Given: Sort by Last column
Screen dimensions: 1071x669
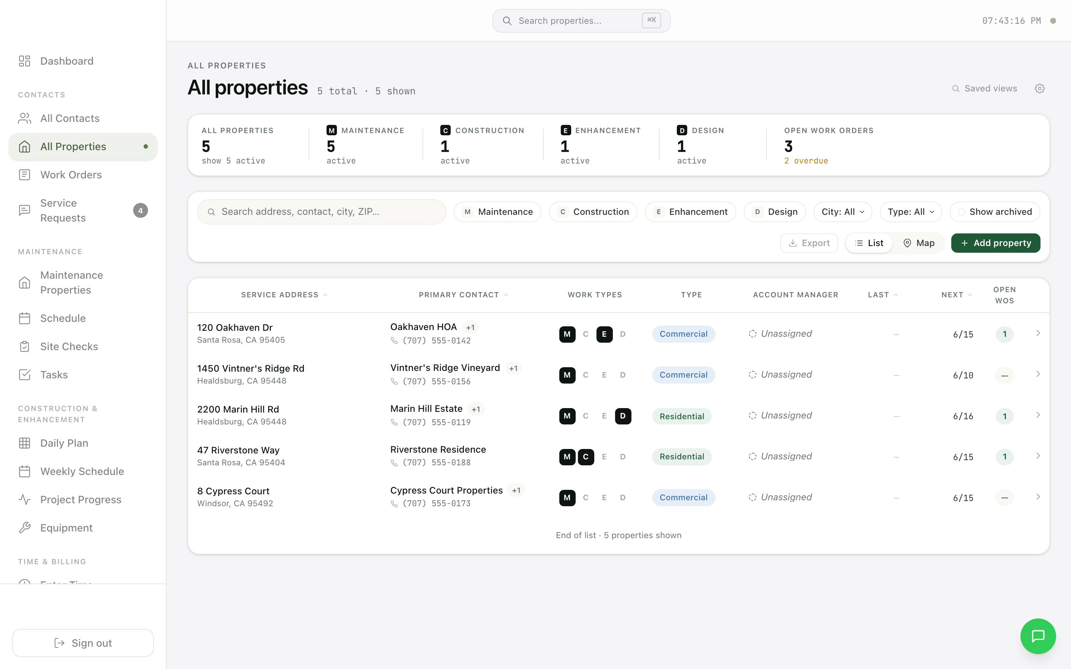Looking at the screenshot, I should click(x=883, y=295).
